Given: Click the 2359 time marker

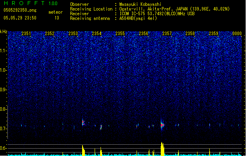Looking at the screenshot, I should click(214, 34).
